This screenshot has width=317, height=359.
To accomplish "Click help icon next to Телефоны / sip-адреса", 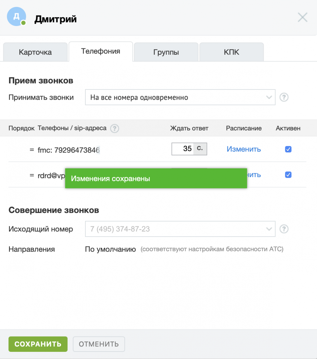I will click(114, 129).
